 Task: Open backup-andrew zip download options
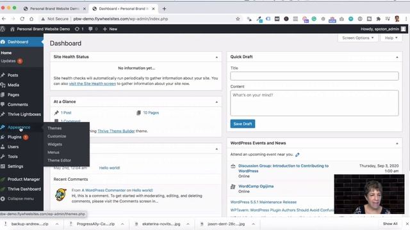click(x=57, y=224)
